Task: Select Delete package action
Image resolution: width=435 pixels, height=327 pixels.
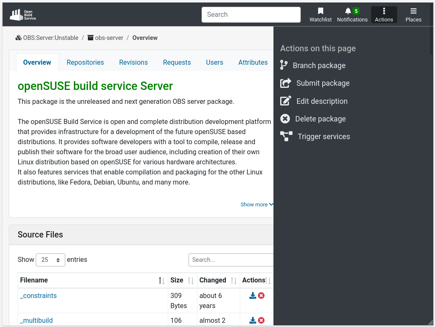Action: tap(320, 119)
